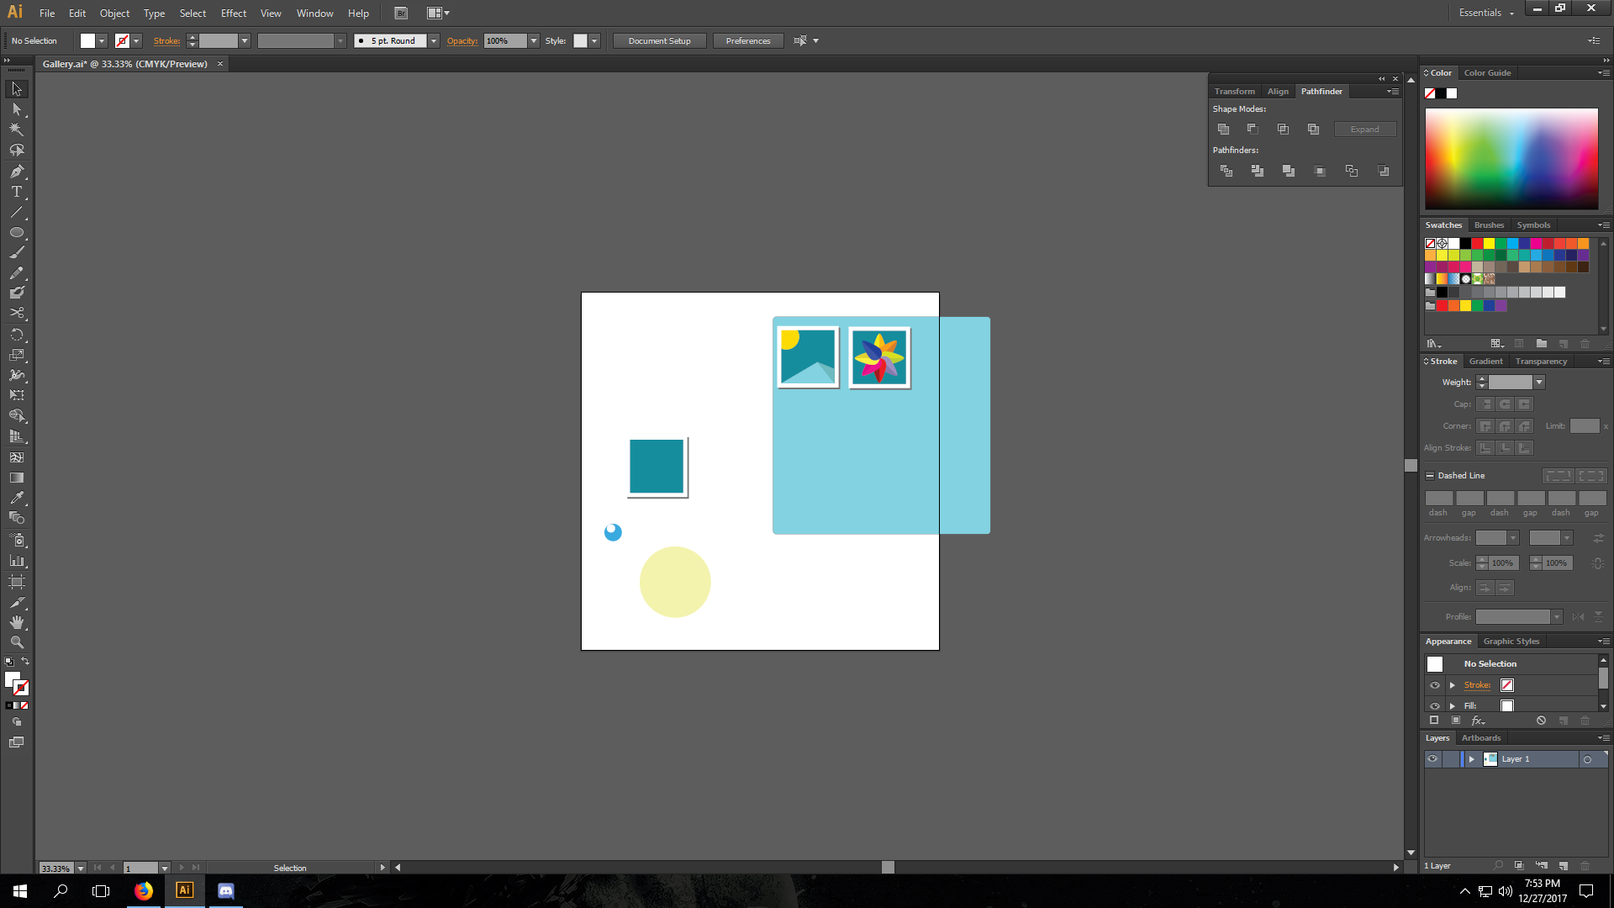Viewport: 1614px width, 908px height.
Task: Select the Hand tool
Action: [x=16, y=622]
